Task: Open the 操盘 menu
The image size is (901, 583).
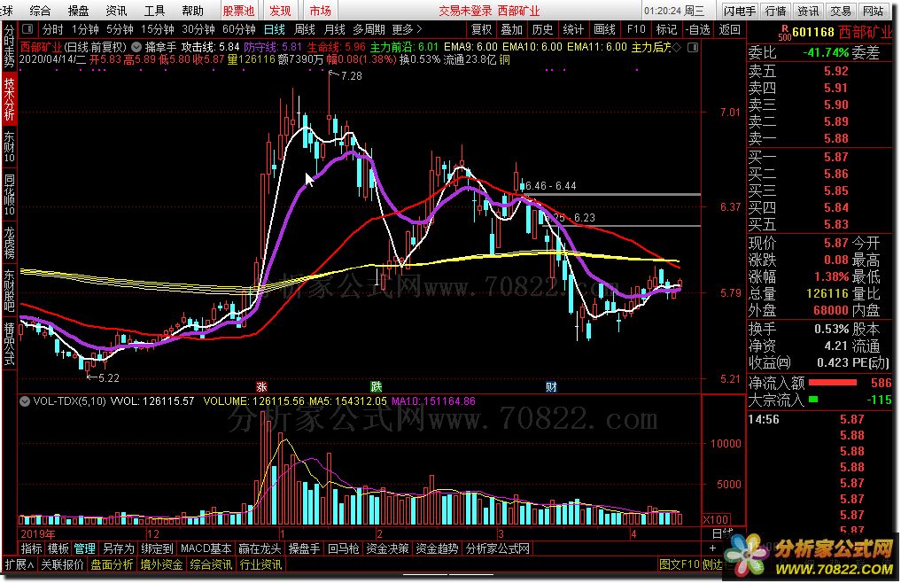Action: pos(78,11)
